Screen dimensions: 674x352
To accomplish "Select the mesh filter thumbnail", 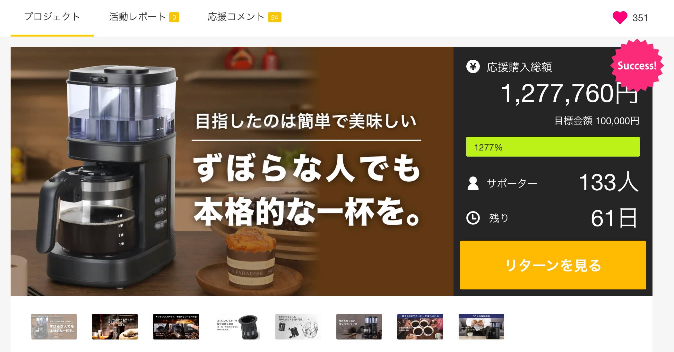I will coord(237,327).
